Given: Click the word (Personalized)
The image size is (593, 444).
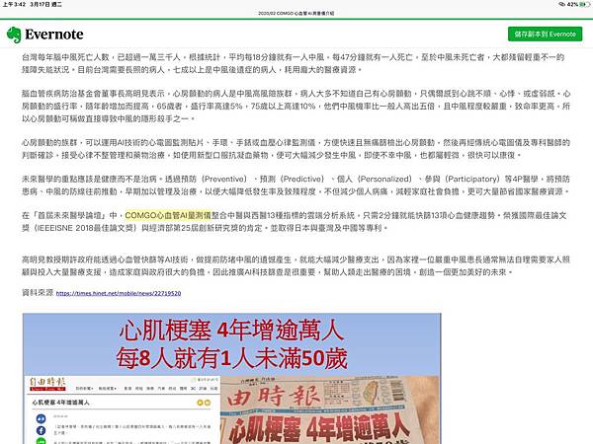Looking at the screenshot, I should click(384, 179).
